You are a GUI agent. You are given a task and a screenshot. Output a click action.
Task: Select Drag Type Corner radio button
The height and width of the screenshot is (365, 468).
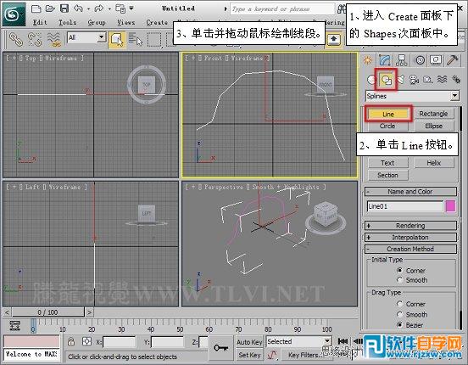(399, 304)
